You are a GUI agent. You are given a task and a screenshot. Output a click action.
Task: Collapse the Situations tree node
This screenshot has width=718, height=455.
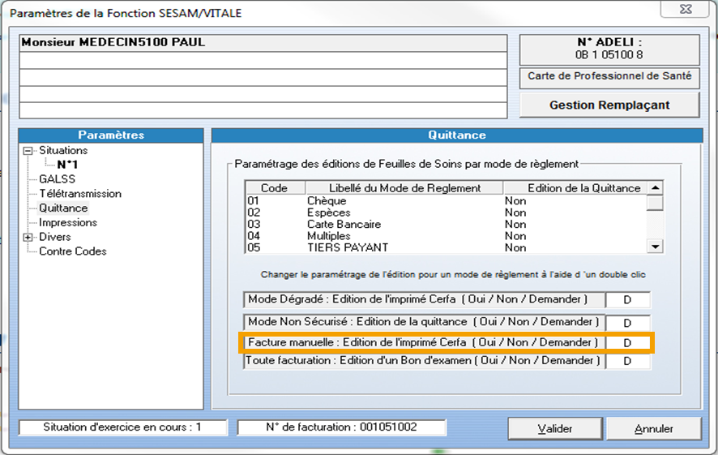(x=29, y=151)
